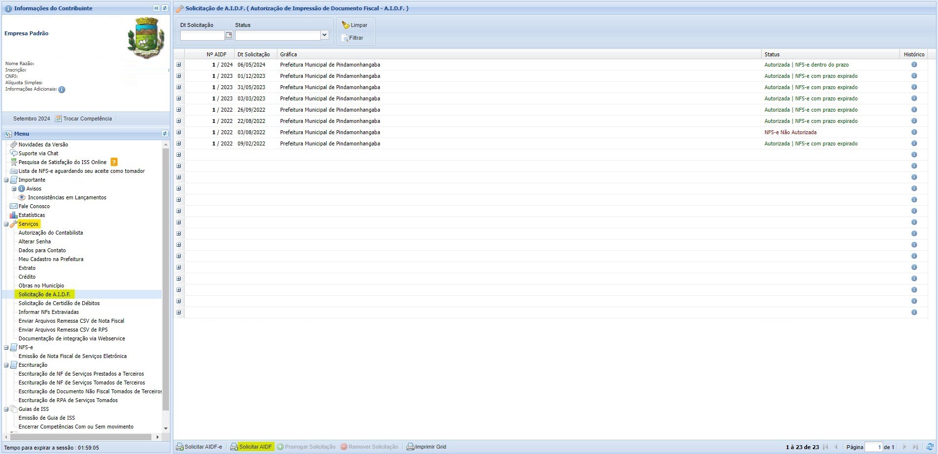Click Solicitar AIDF-e in bottom toolbar
This screenshot has width=938, height=454.
[199, 447]
